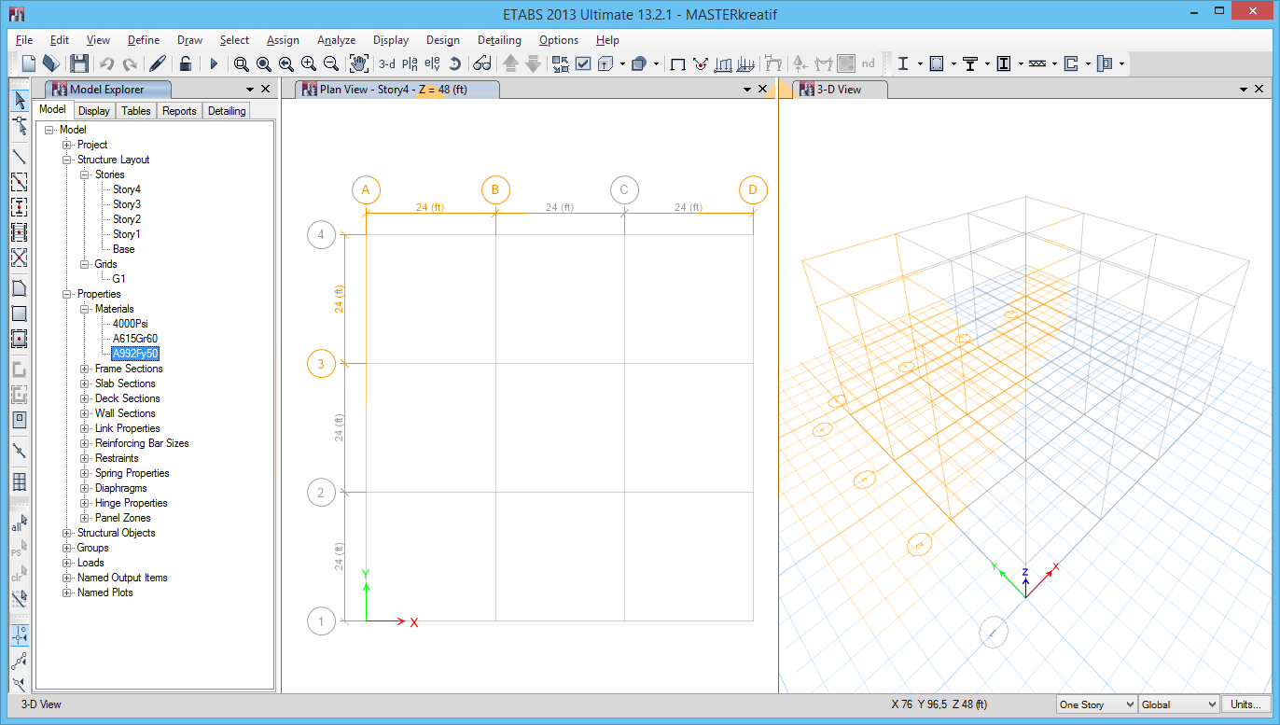Toggle the Lock/Unlock Model padlock
Image resolution: width=1280 pixels, height=725 pixels.
[x=186, y=63]
